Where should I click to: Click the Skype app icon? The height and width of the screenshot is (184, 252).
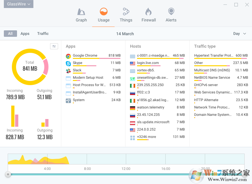pos(68,63)
